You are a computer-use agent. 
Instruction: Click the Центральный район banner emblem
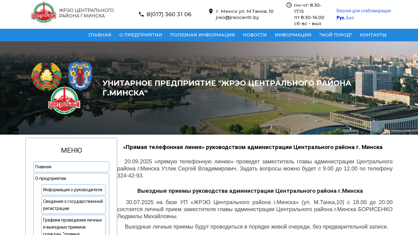click(x=64, y=100)
